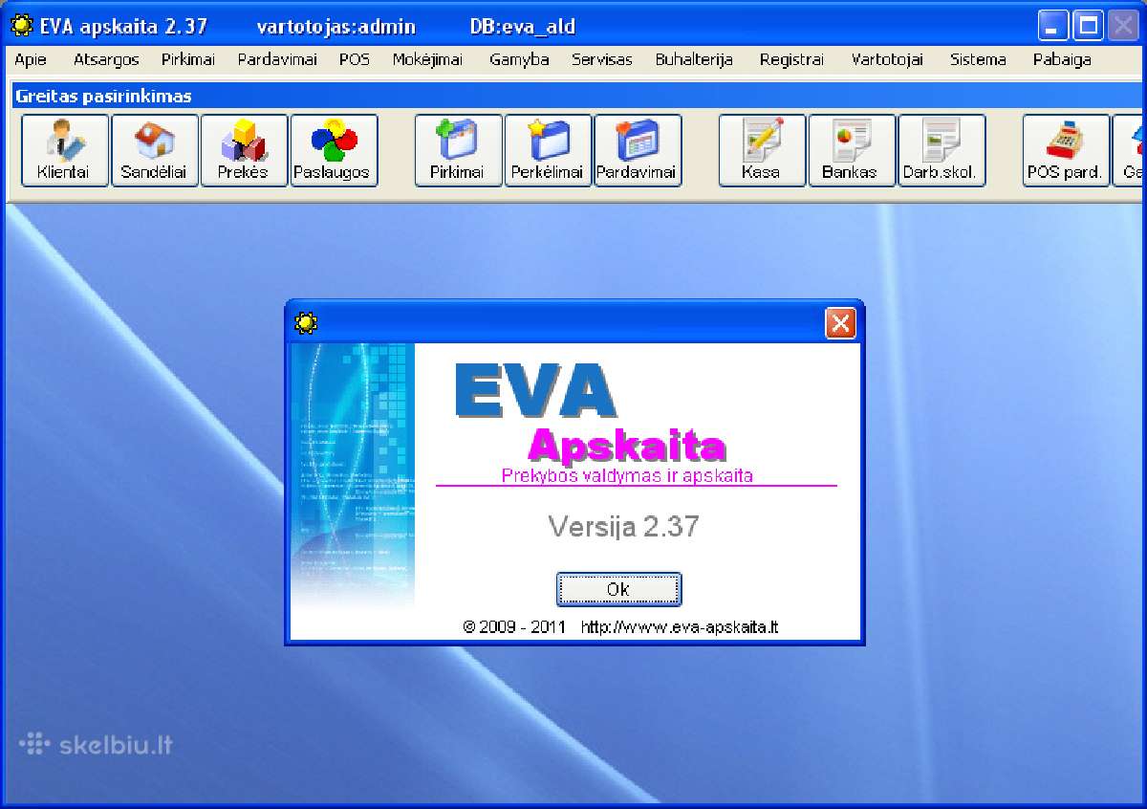Open the POS pard. toolbar icon
1147x809 pixels.
(x=1066, y=150)
